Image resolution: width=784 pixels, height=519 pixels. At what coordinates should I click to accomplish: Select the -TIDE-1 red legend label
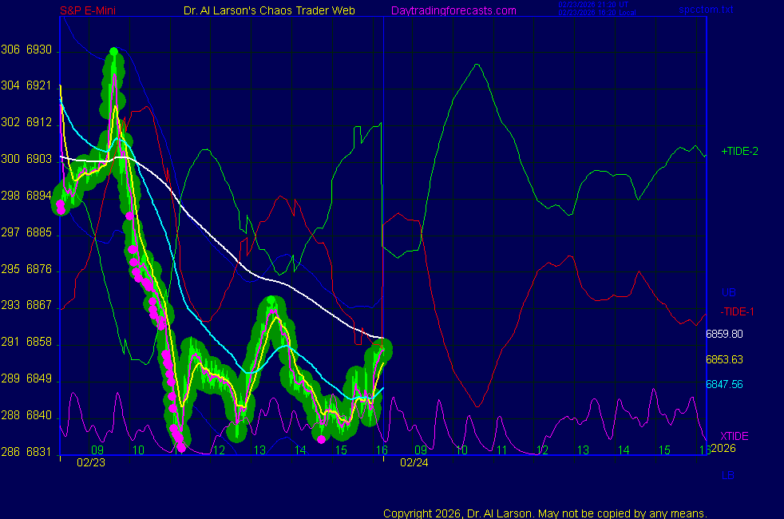[x=738, y=311]
